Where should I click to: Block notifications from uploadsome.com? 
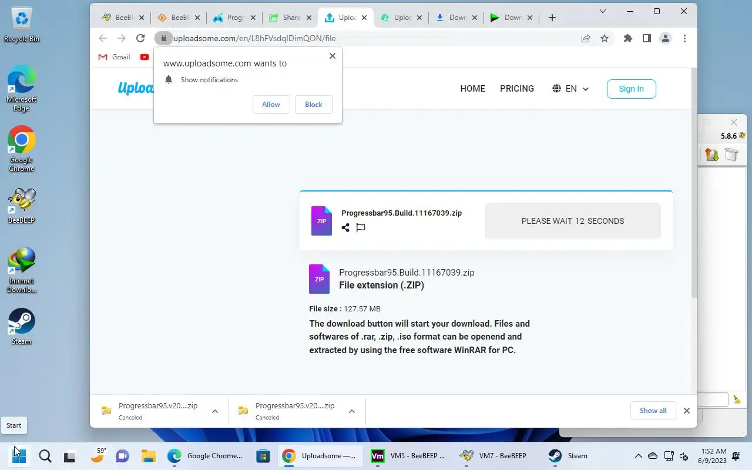pyautogui.click(x=313, y=105)
